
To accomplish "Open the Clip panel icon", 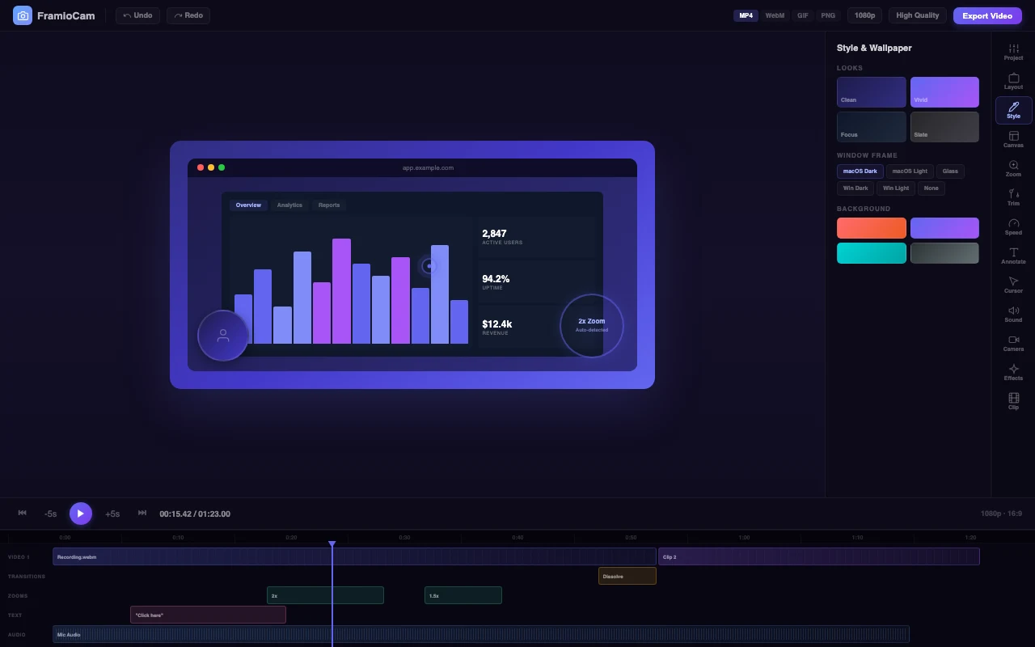I will point(1013,402).
